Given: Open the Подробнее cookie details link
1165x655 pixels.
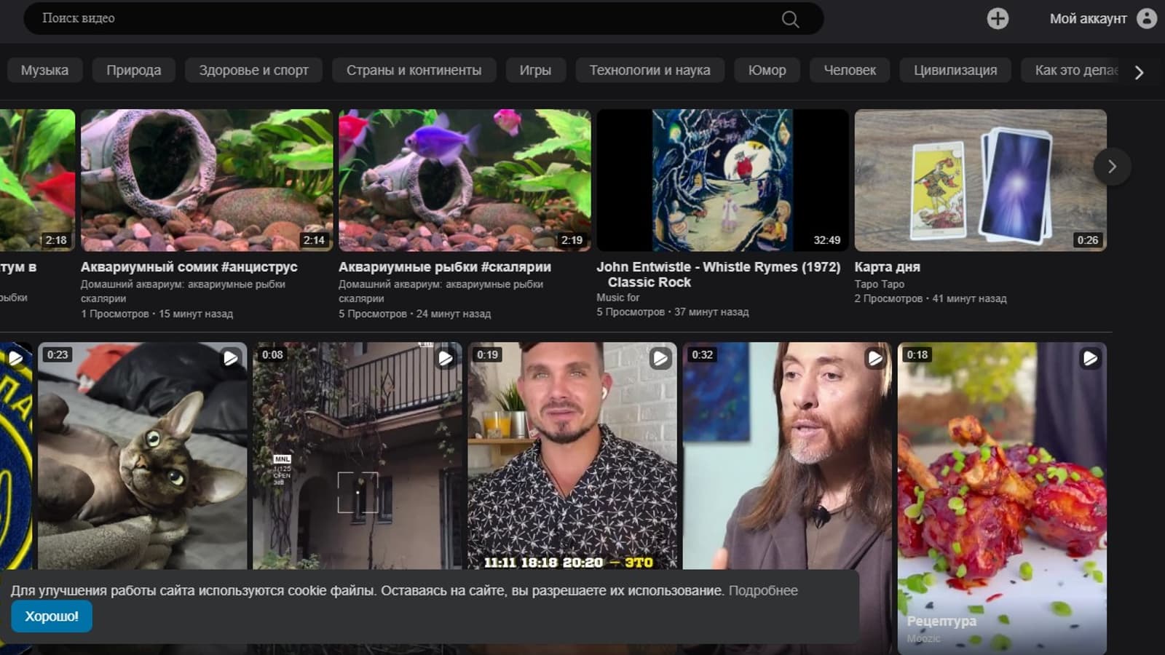Looking at the screenshot, I should tap(763, 591).
